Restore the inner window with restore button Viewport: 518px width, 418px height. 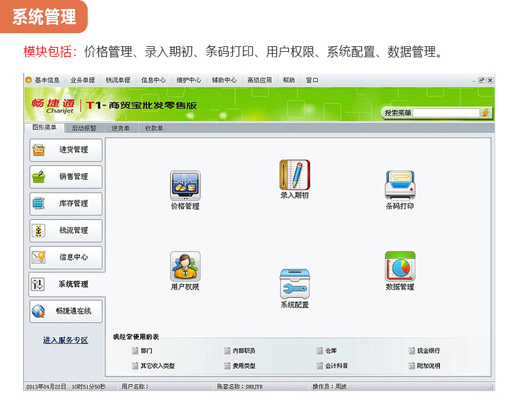481,80
